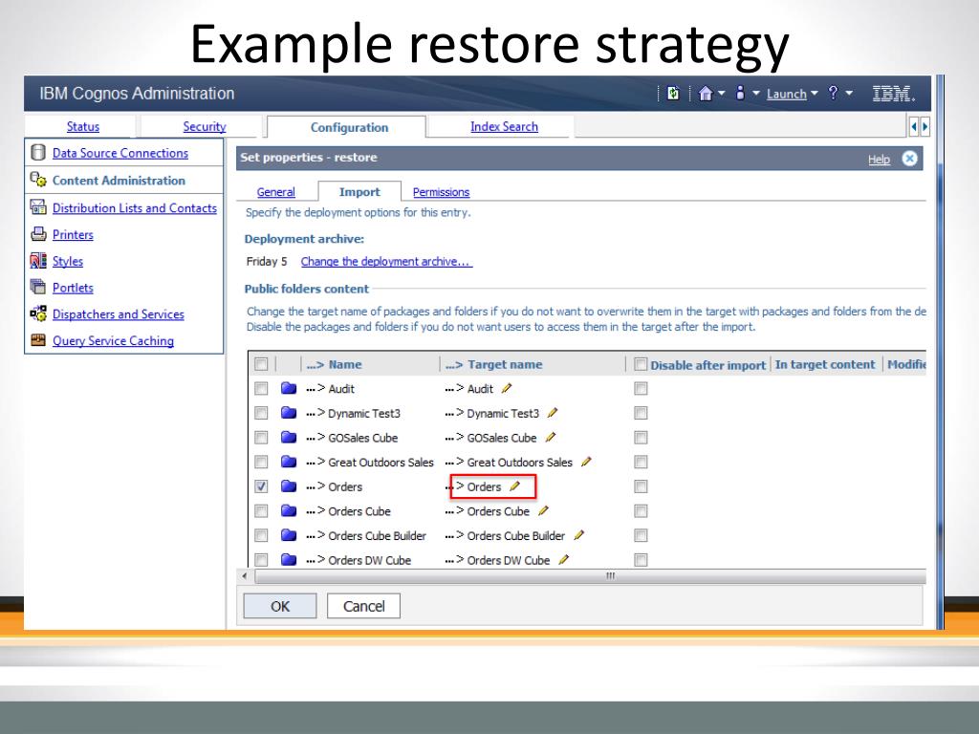Viewport: 979px width, 734px height.
Task: Click the Portlets icon
Action: [x=38, y=287]
